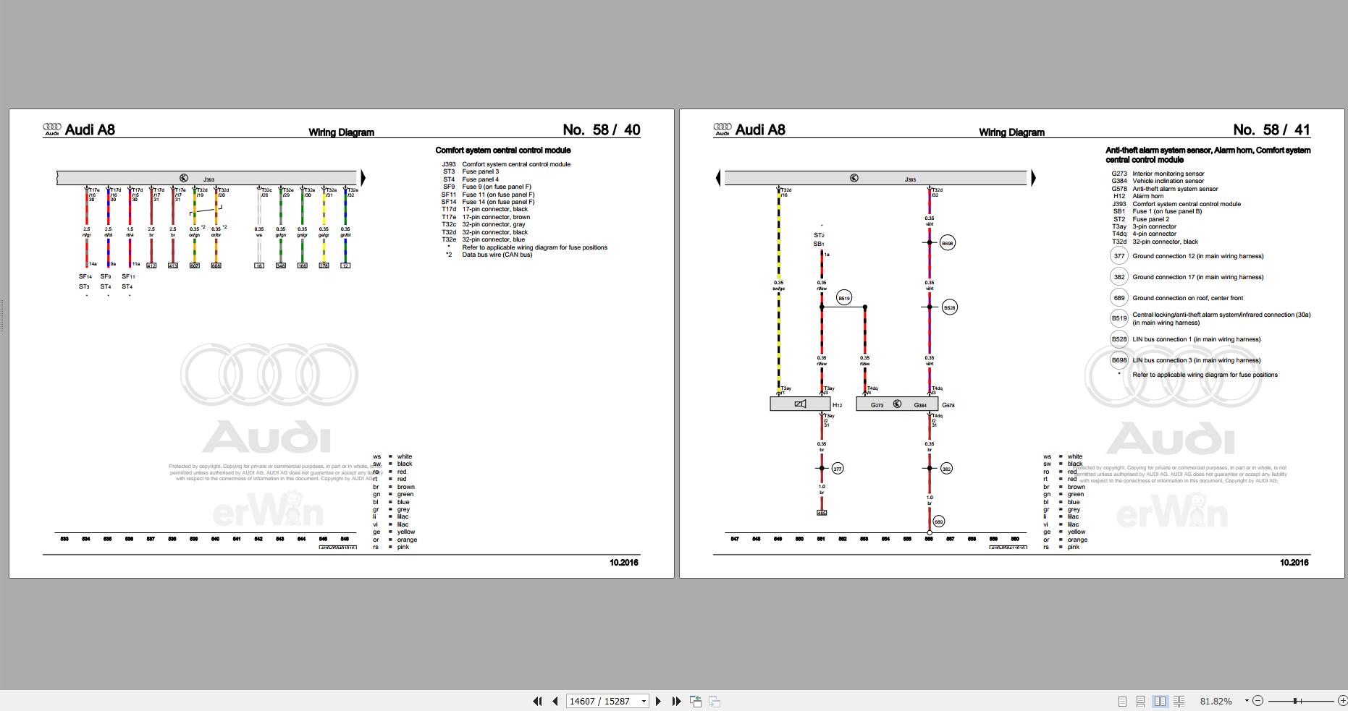Viewport: 1348px width, 711px height.
Task: Click the 'No. 58 / 40' page label
Action: [x=602, y=129]
